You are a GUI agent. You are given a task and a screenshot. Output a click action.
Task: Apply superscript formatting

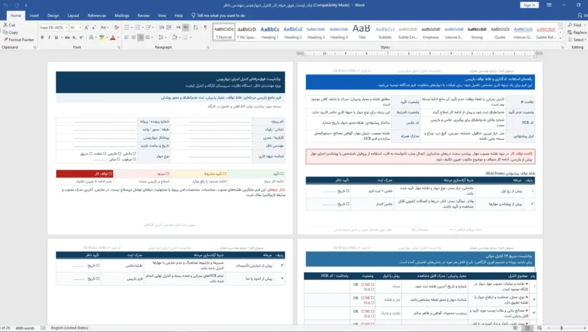[x=82, y=37]
